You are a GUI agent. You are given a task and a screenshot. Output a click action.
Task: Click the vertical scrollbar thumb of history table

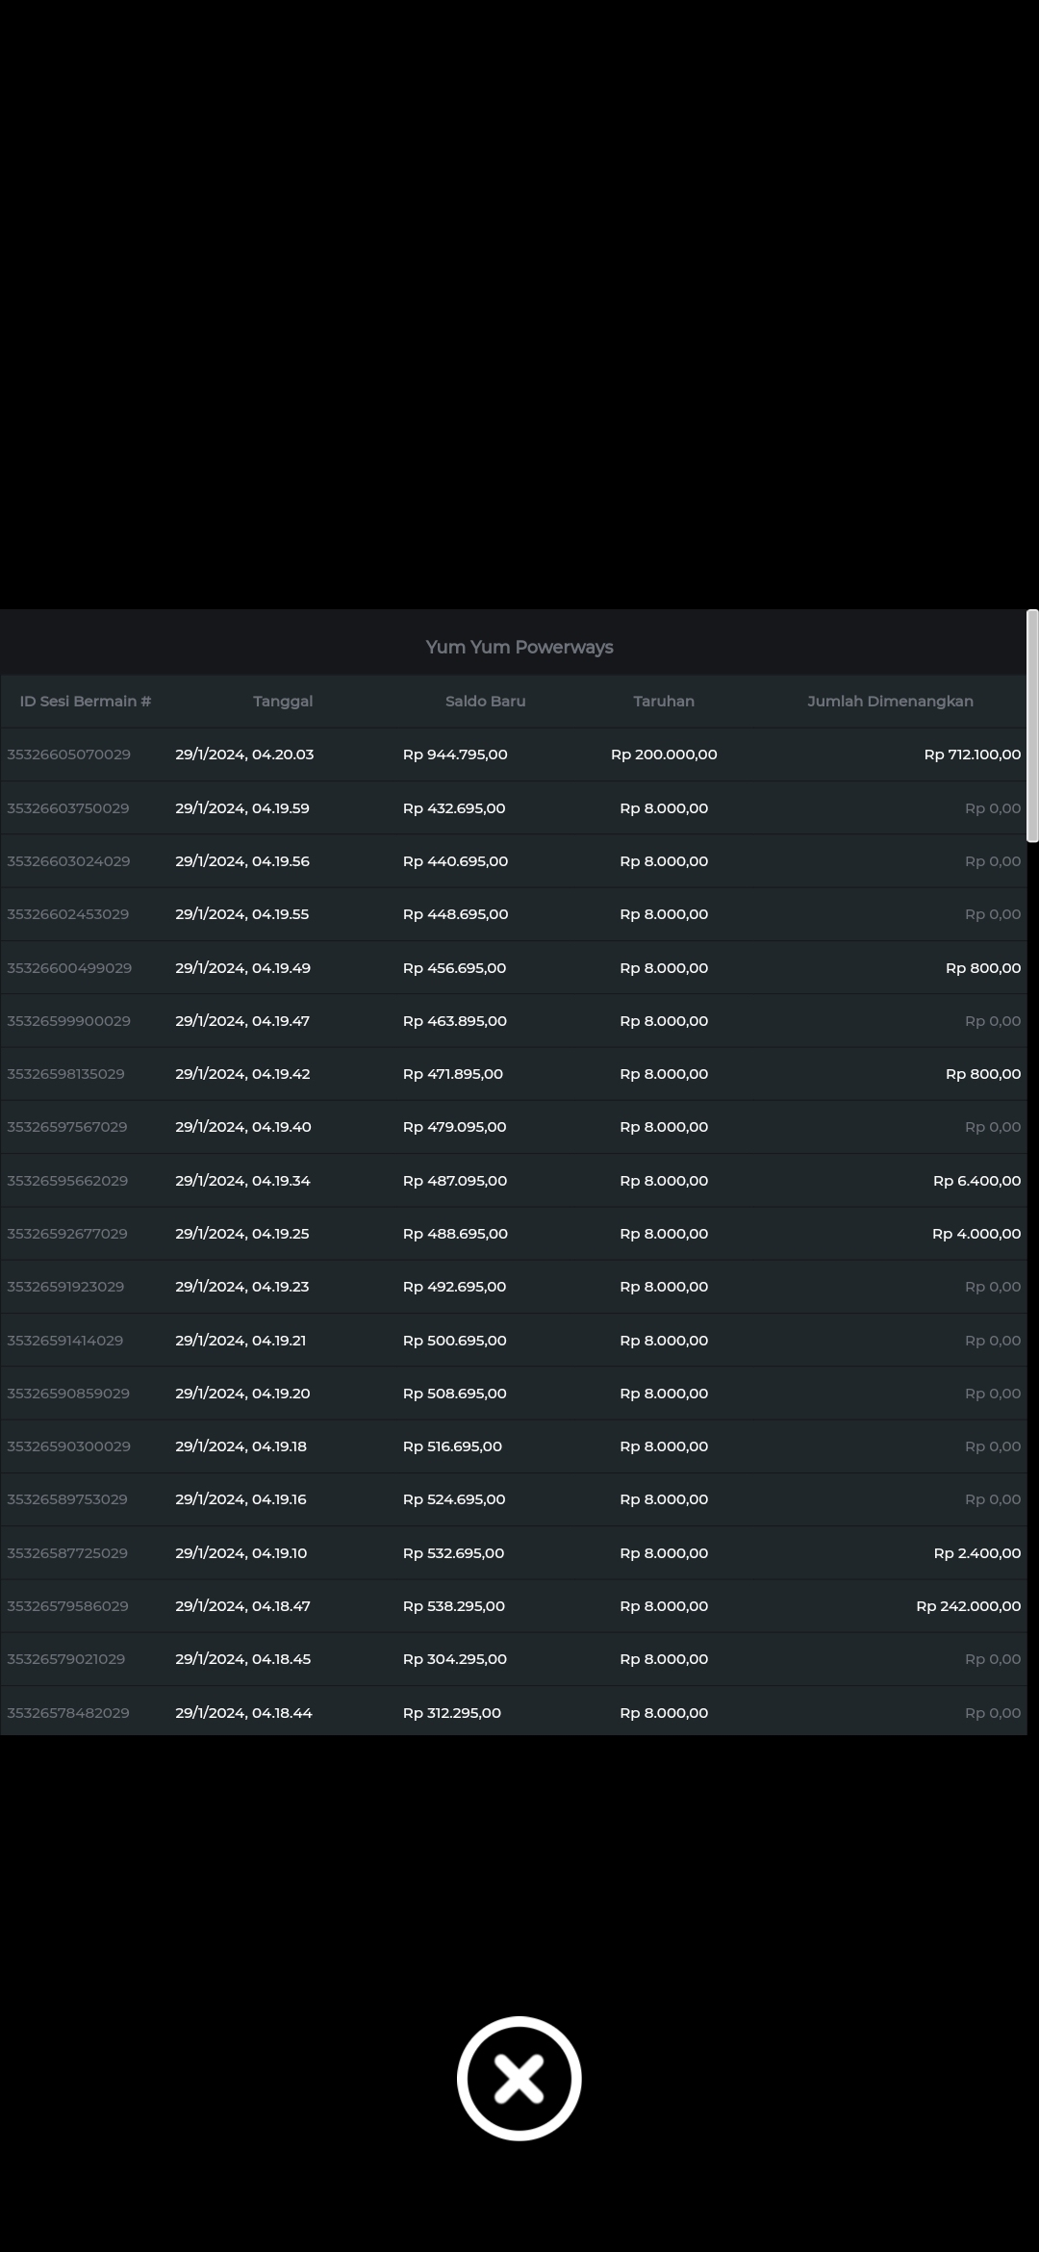pos(1032,726)
